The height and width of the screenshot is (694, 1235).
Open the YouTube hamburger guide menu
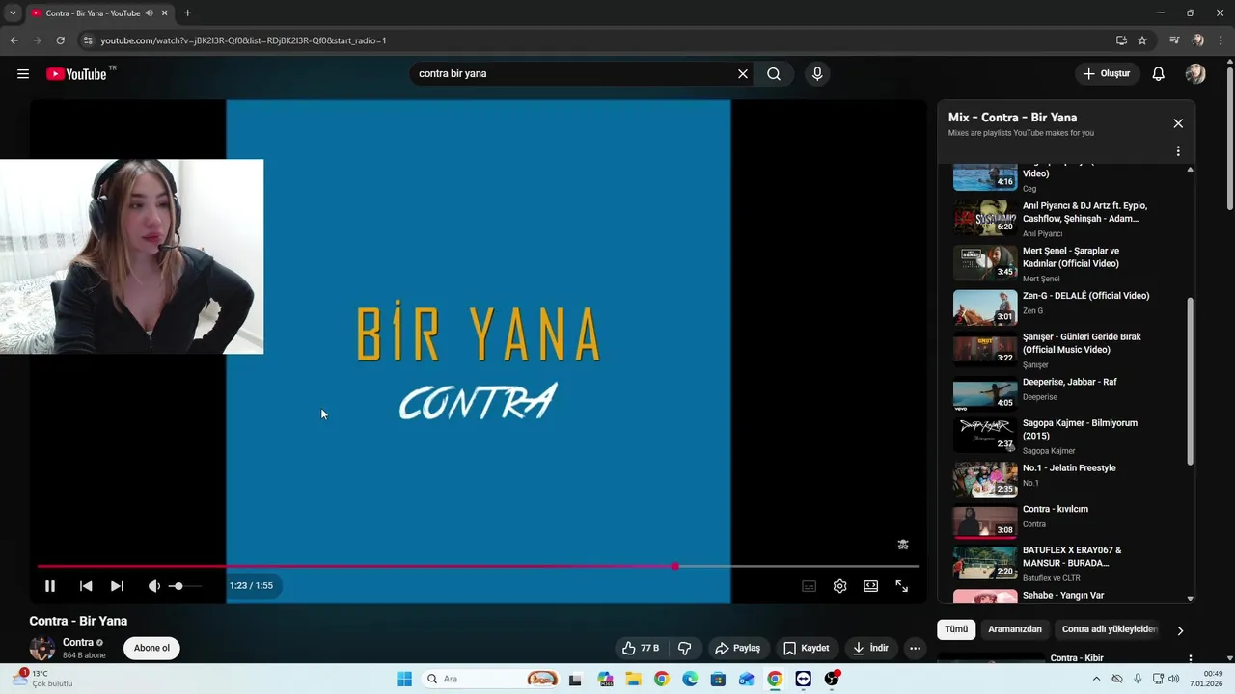point(23,74)
